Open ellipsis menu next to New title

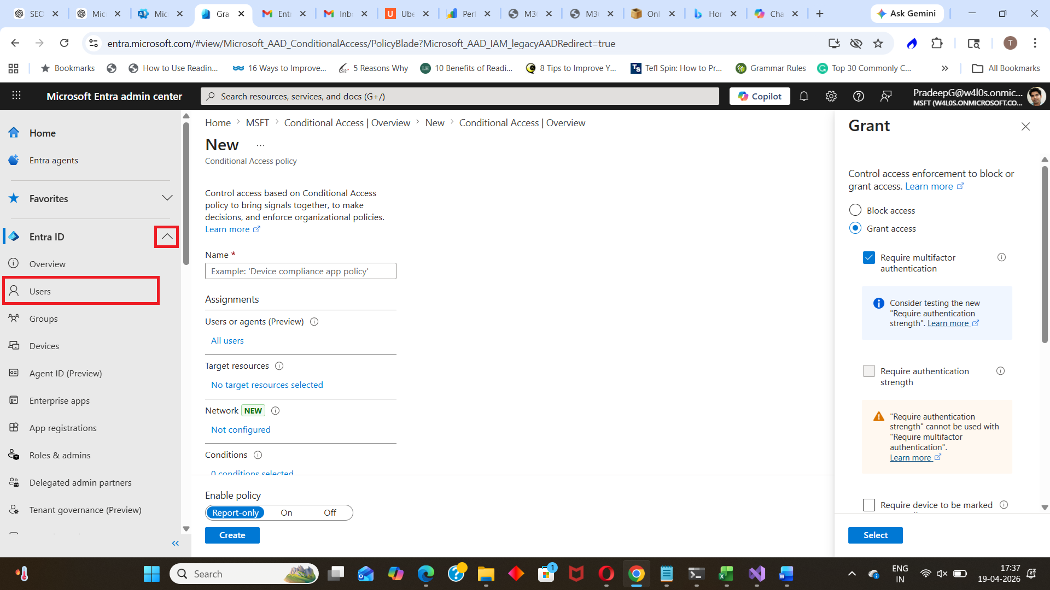[x=260, y=145]
